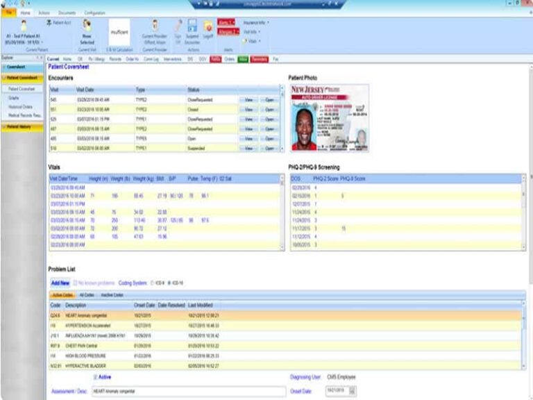Click View for visit 525
533x400 pixels.
(x=248, y=119)
